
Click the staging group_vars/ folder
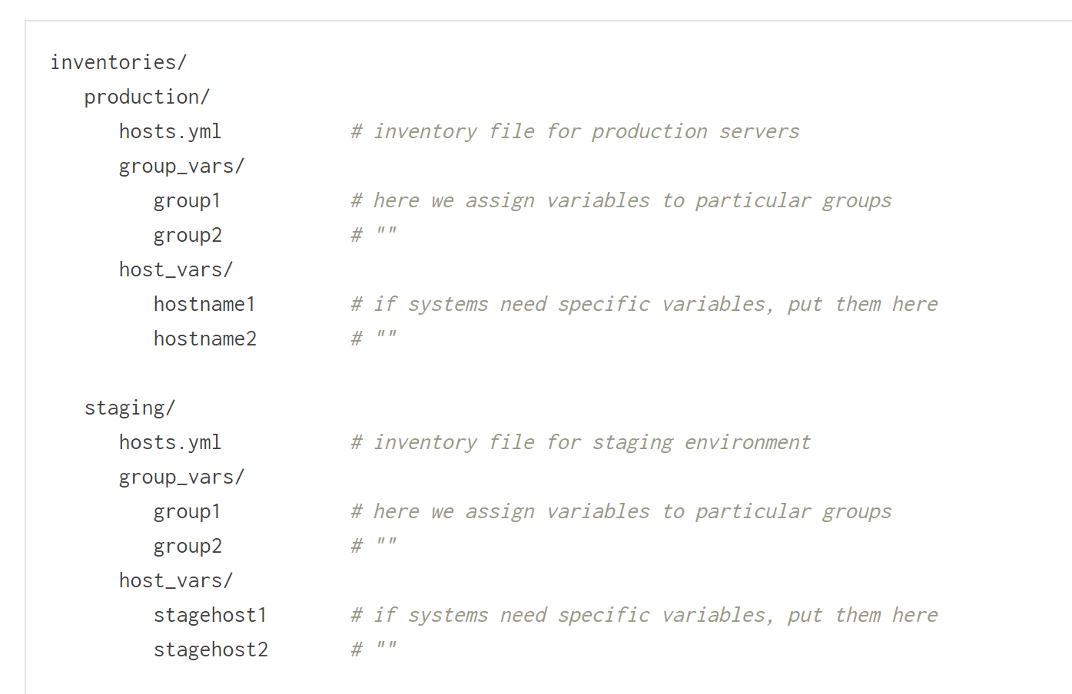click(x=181, y=476)
